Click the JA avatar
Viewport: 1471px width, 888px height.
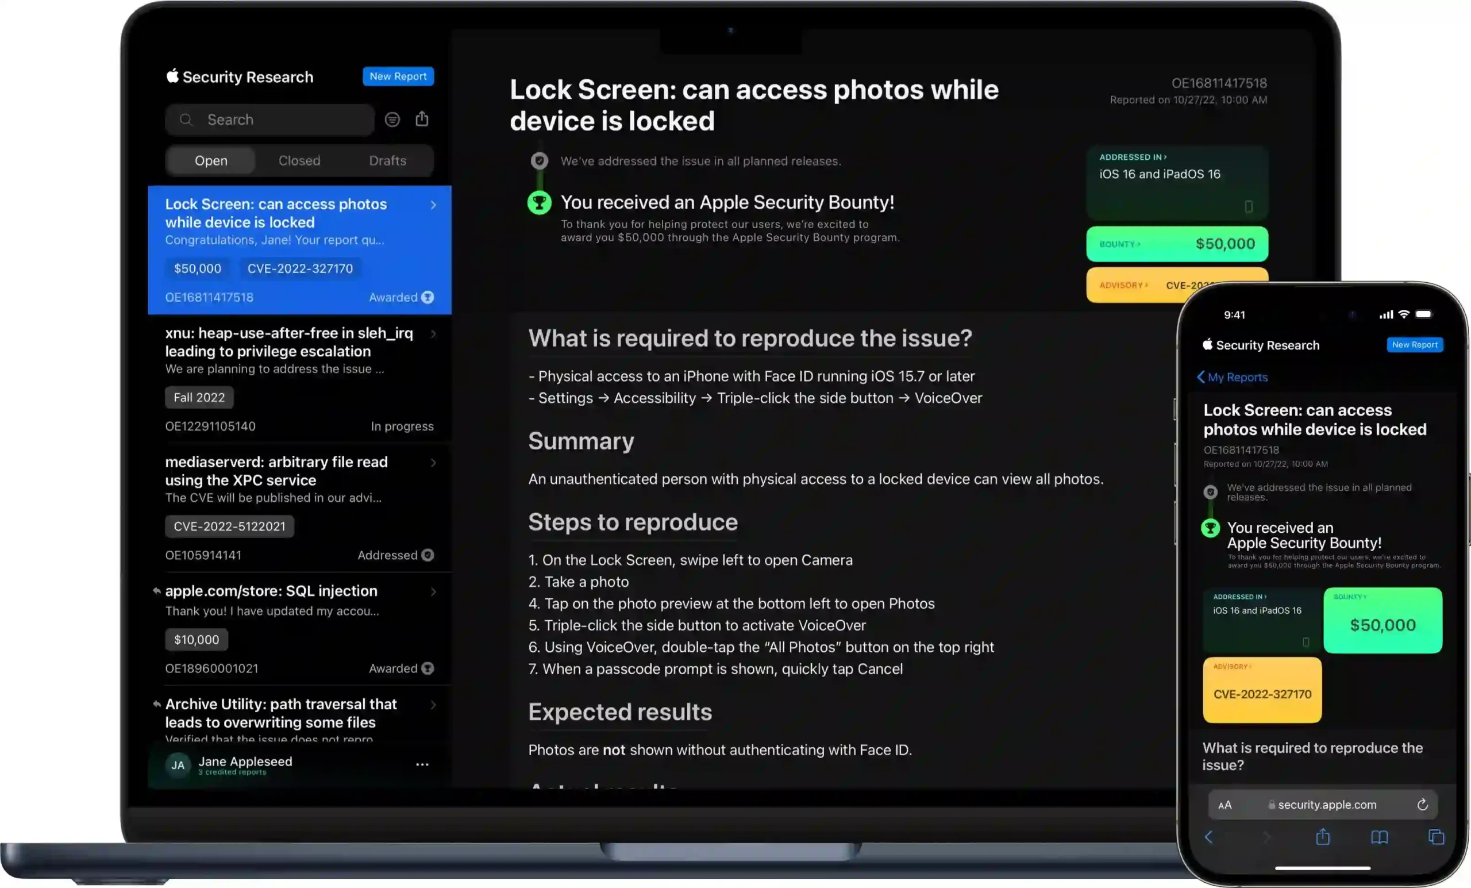point(178,766)
